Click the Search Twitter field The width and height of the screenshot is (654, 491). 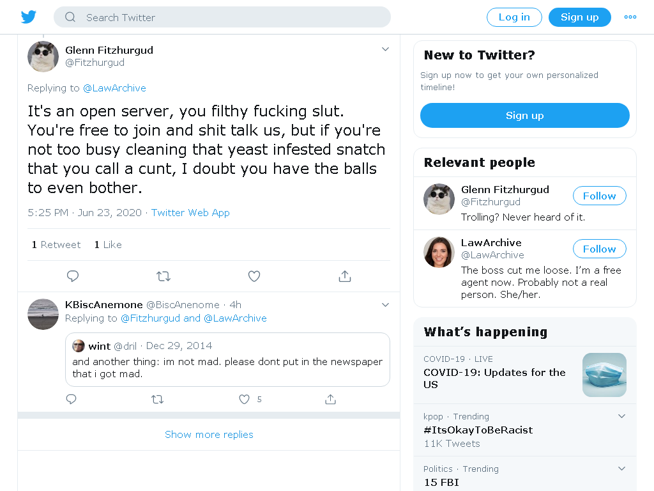pyautogui.click(x=222, y=17)
